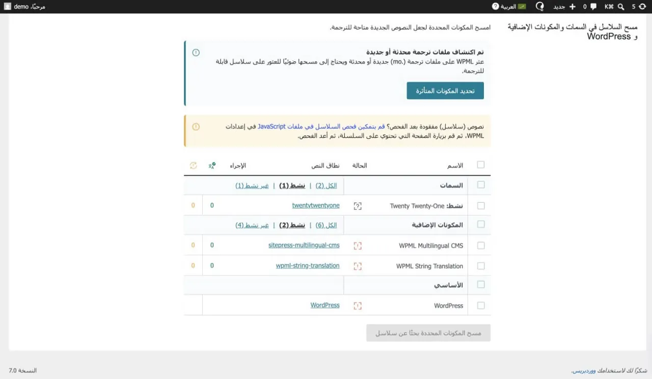Toggle the select-all checkbox in table header

click(481, 165)
